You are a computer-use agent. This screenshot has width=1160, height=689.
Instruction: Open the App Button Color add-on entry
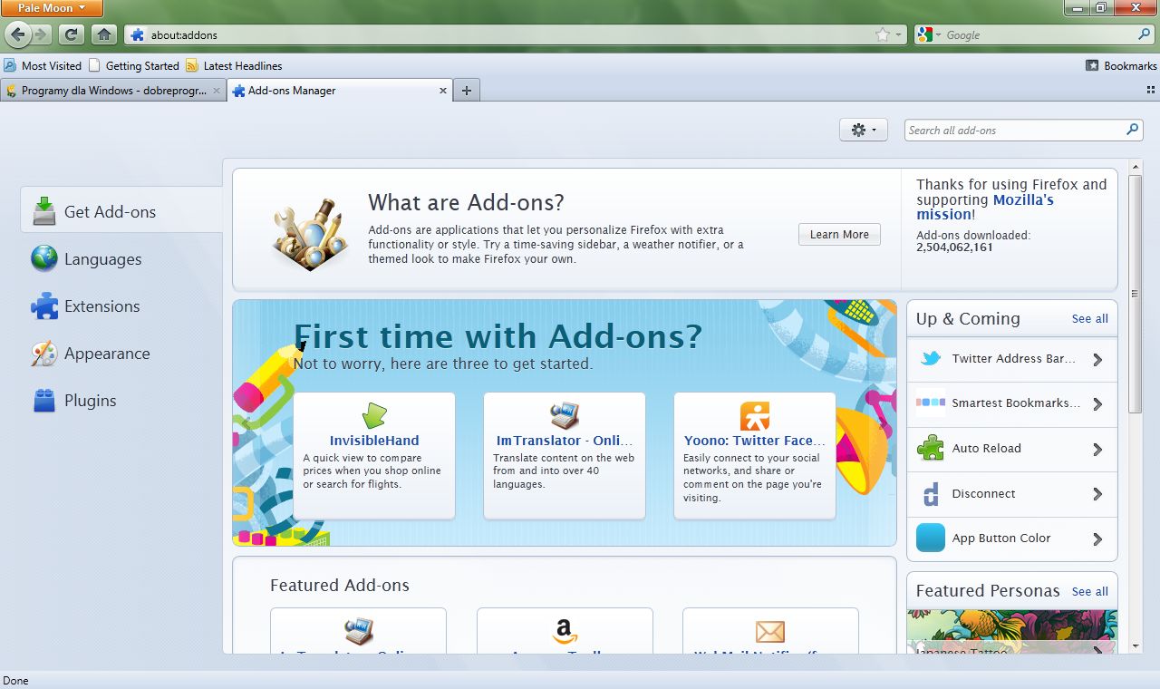(1012, 539)
